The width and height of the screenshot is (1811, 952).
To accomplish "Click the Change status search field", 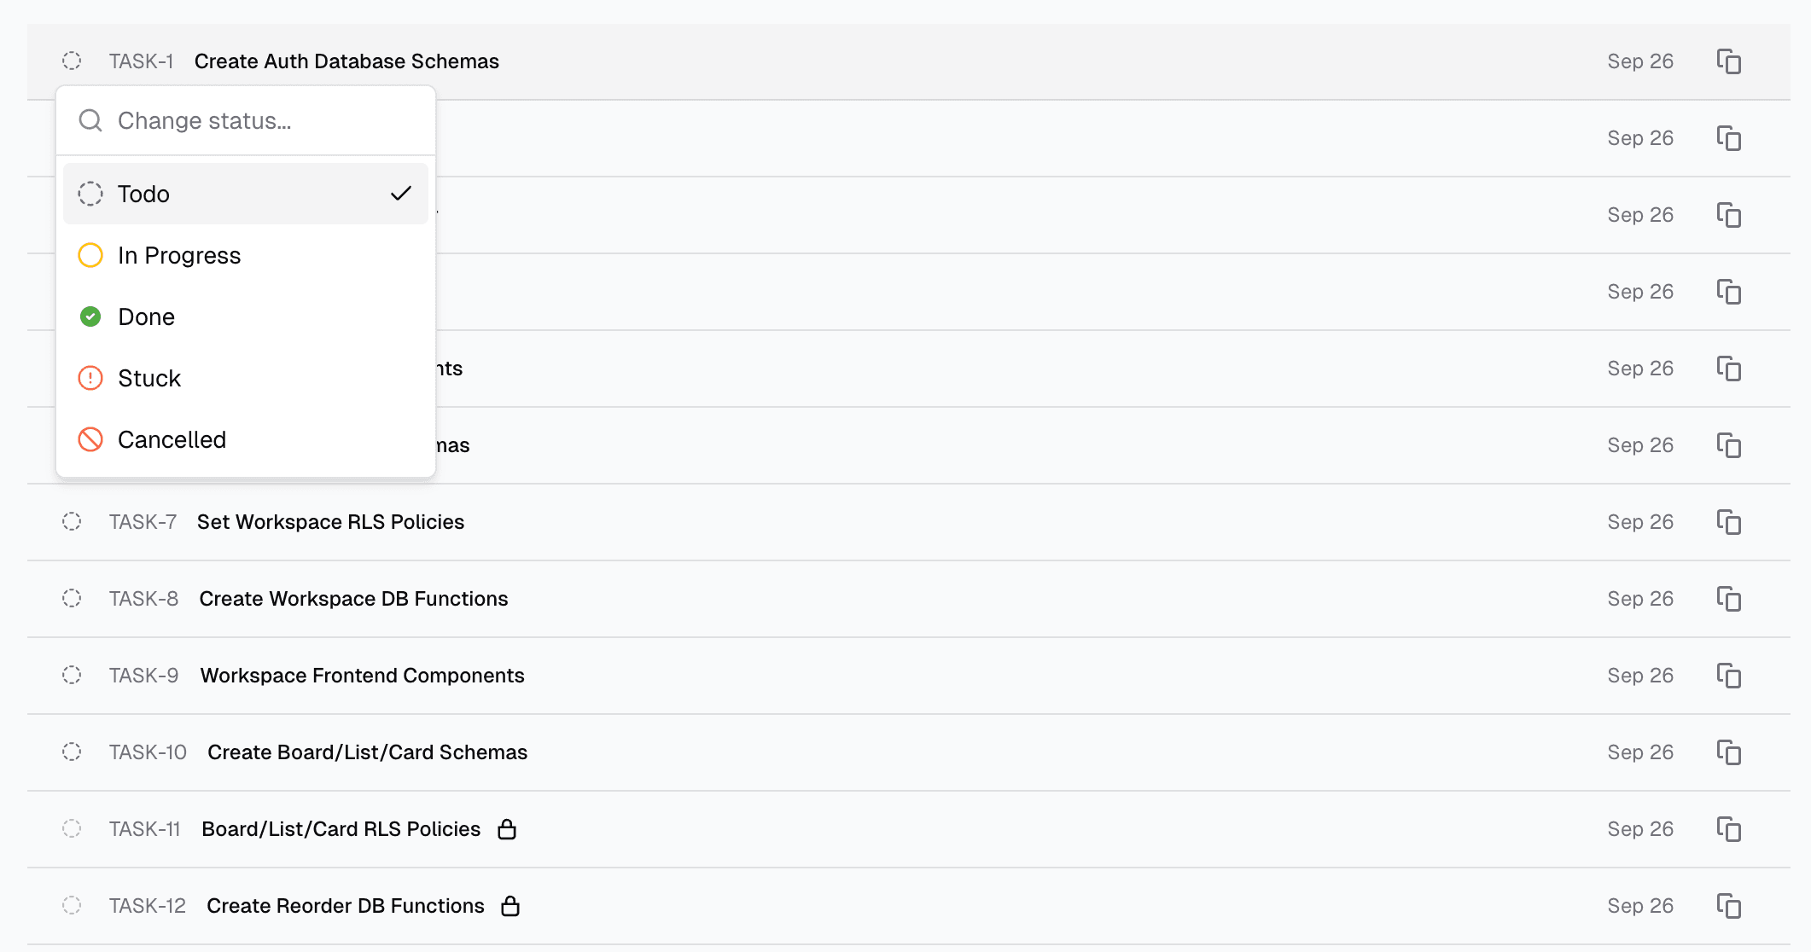I will click(x=256, y=121).
